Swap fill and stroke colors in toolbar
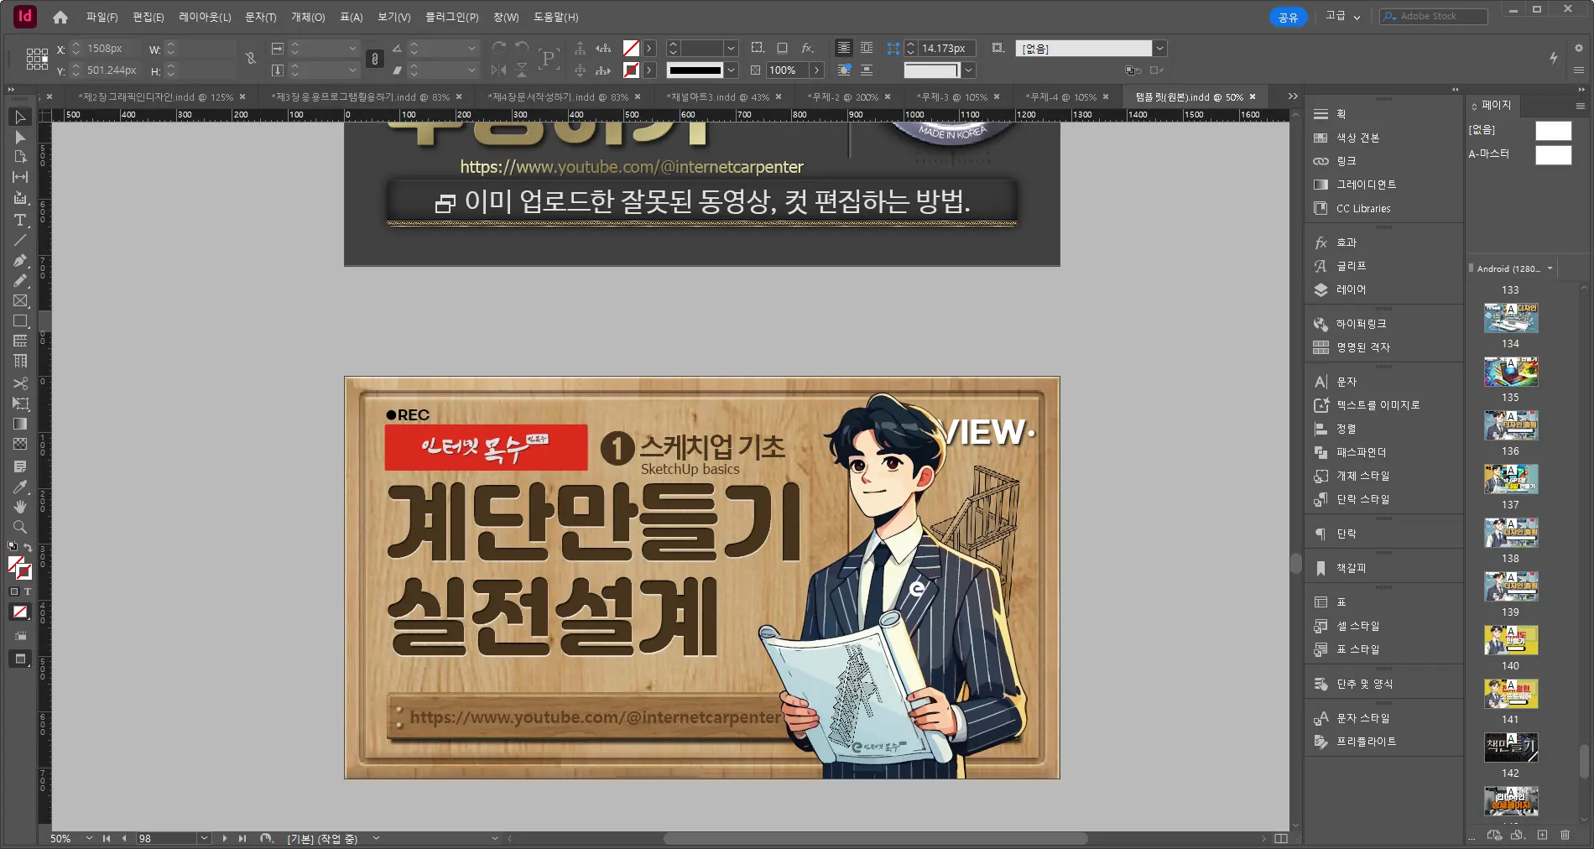The height and width of the screenshot is (849, 1594). (28, 546)
